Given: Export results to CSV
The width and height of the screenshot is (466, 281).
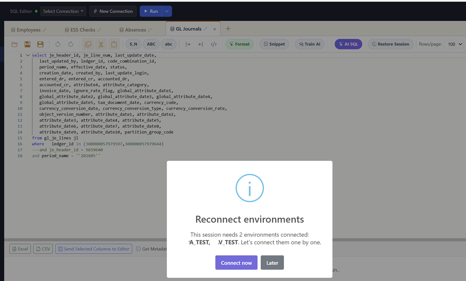Looking at the screenshot, I should 43,249.
